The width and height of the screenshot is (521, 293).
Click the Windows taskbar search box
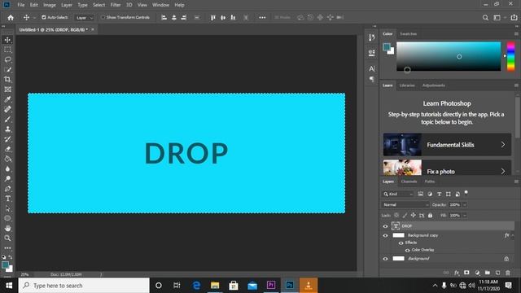point(84,286)
